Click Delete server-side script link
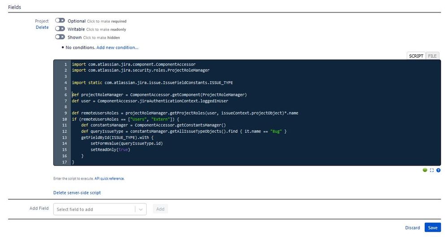The height and width of the screenshot is (237, 448). point(77,193)
